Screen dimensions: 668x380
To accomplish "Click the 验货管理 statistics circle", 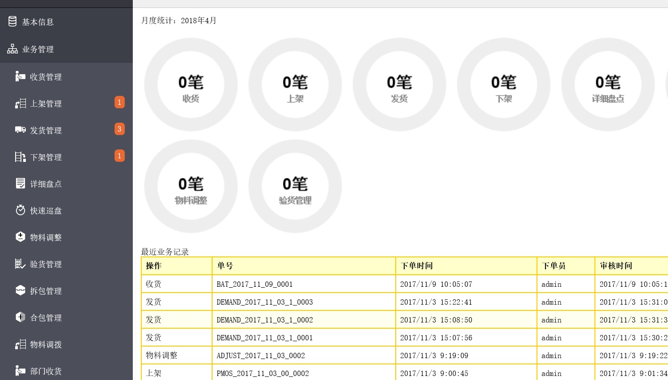I will (x=295, y=186).
